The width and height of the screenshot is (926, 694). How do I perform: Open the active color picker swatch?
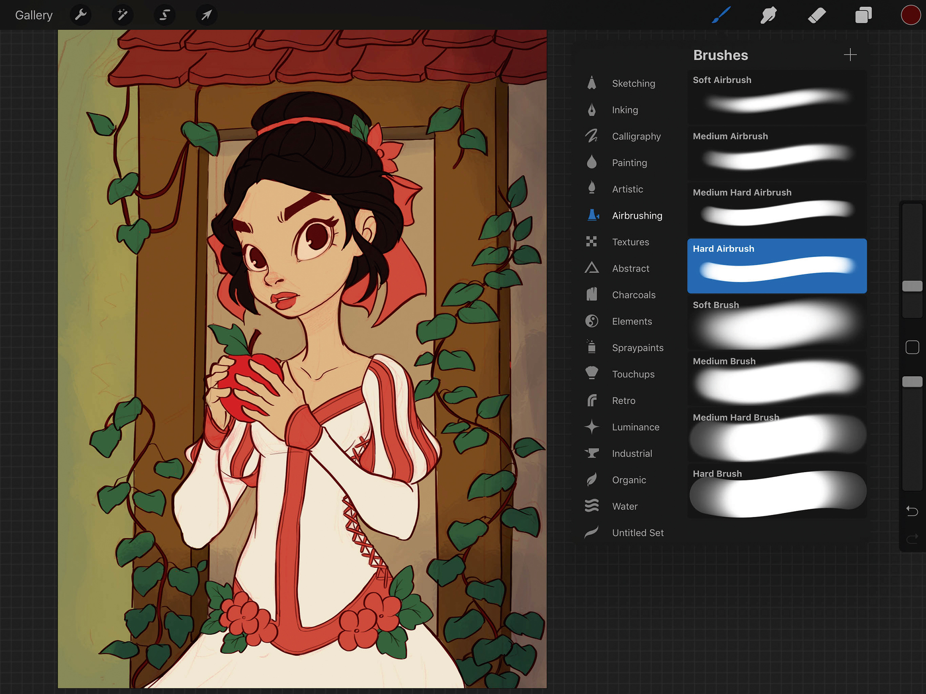(910, 16)
